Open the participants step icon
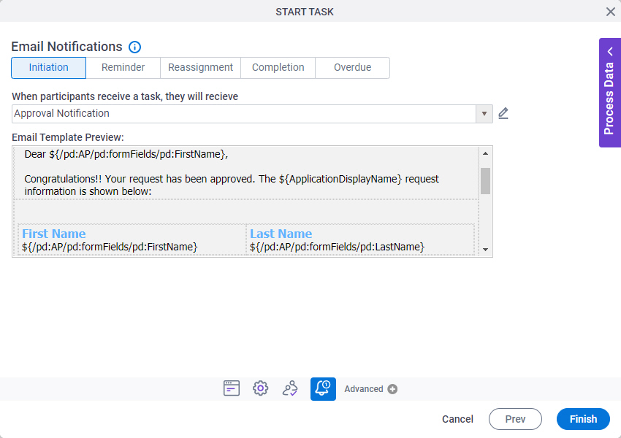This screenshot has width=621, height=438. pyautogui.click(x=290, y=388)
